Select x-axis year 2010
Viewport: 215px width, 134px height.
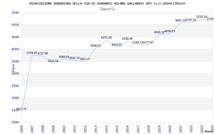[x=64, y=129]
